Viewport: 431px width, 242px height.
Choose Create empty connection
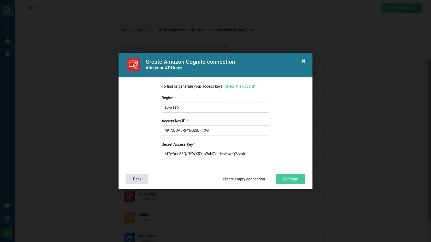pos(244,179)
